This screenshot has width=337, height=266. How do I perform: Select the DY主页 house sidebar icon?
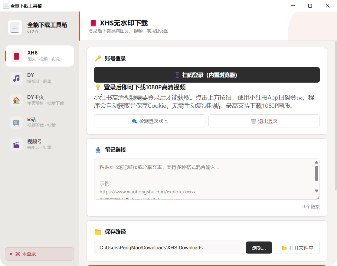click(x=16, y=100)
